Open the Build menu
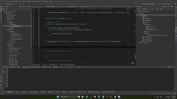This screenshot has width=177, height=99. 29,1
